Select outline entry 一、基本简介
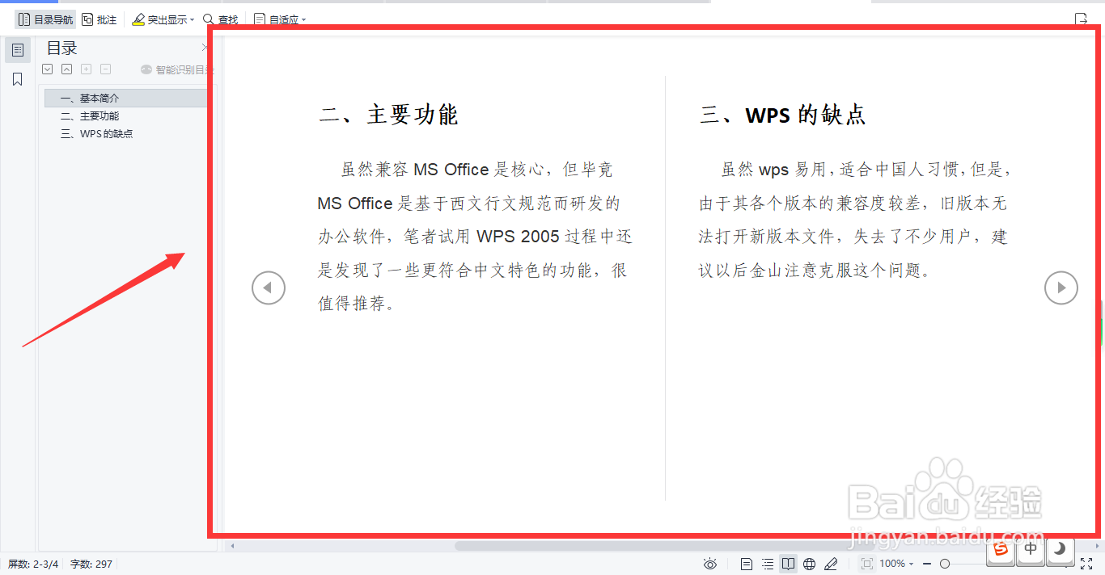Image resolution: width=1105 pixels, height=575 pixels. pos(126,99)
